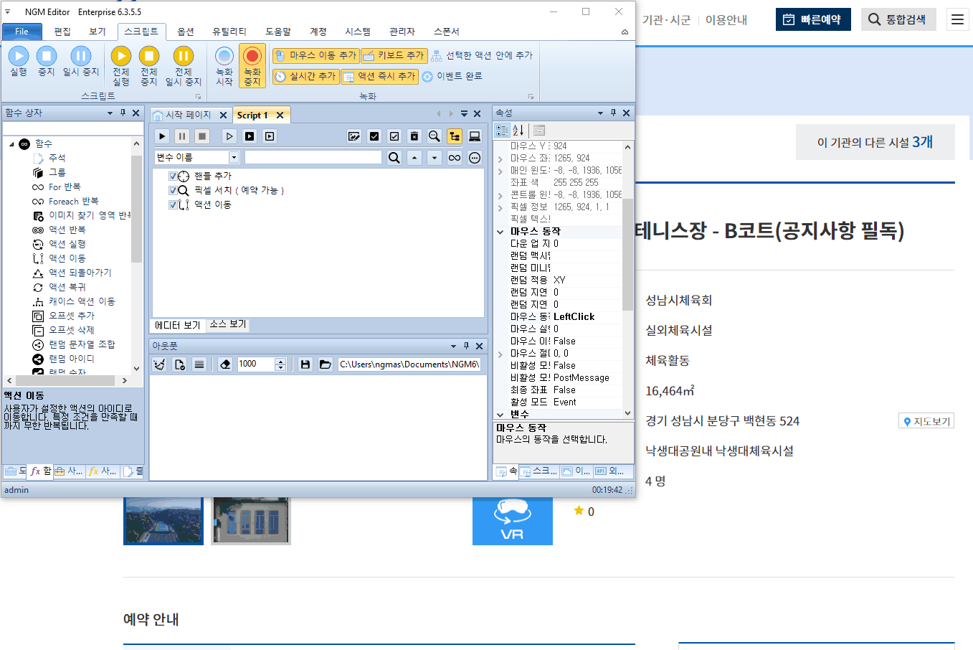
Task: Click the delete trash icon in script toolbar
Action: [x=414, y=136]
